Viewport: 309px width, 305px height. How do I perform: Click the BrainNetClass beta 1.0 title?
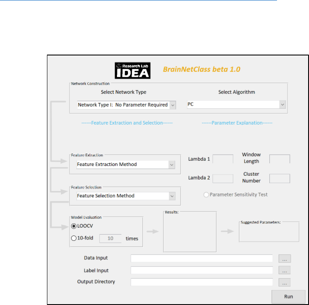(x=201, y=69)
